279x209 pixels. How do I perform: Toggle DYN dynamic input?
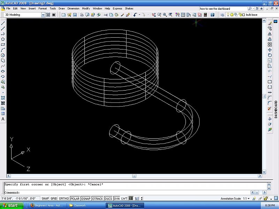[117, 199]
